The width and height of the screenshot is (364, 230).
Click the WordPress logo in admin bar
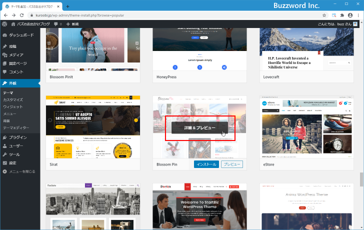(4, 24)
